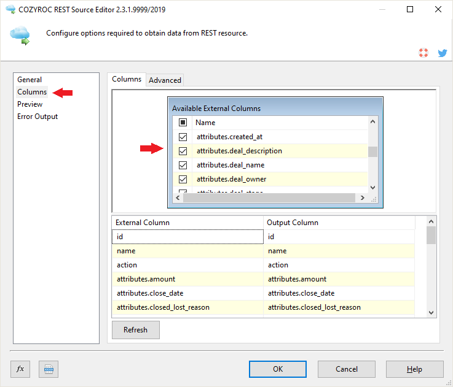Click the Cancel button
The image size is (453, 387).
click(347, 369)
